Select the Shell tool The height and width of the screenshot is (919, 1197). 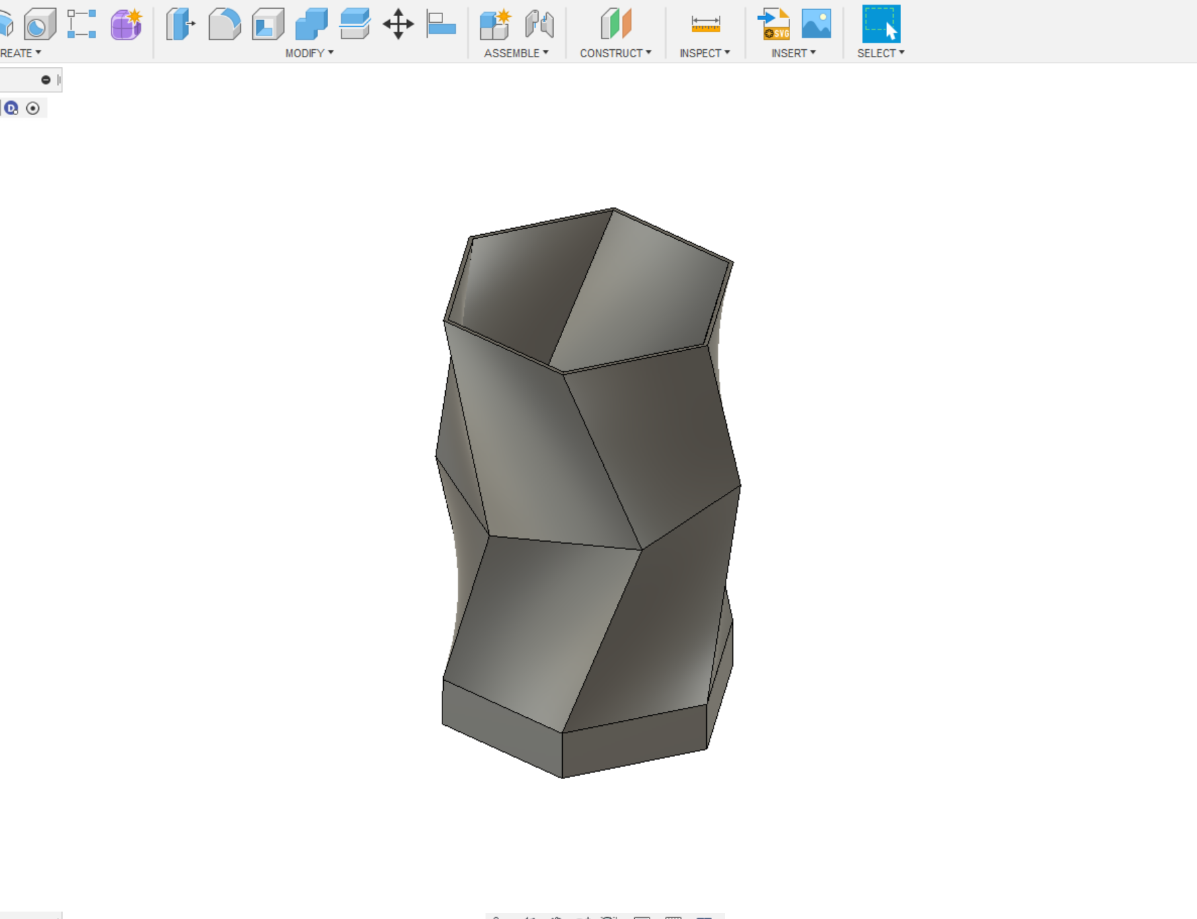(268, 24)
